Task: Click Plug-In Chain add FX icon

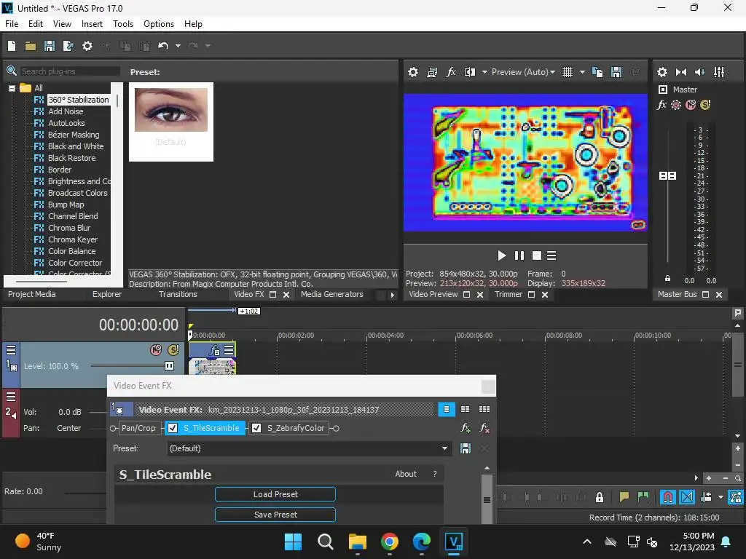Action: pyautogui.click(x=466, y=428)
